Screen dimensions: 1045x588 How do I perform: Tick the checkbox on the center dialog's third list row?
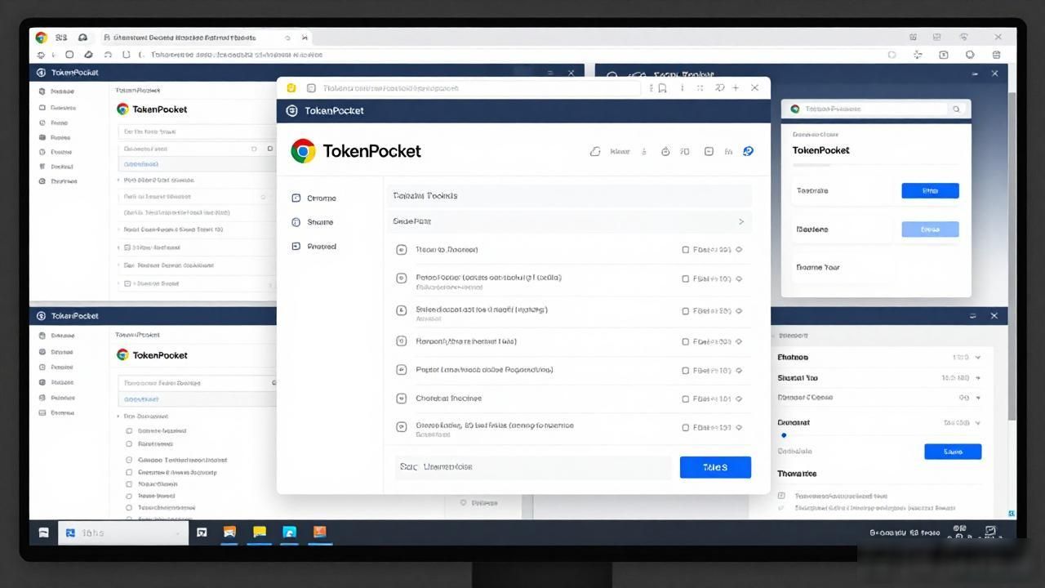tap(686, 311)
